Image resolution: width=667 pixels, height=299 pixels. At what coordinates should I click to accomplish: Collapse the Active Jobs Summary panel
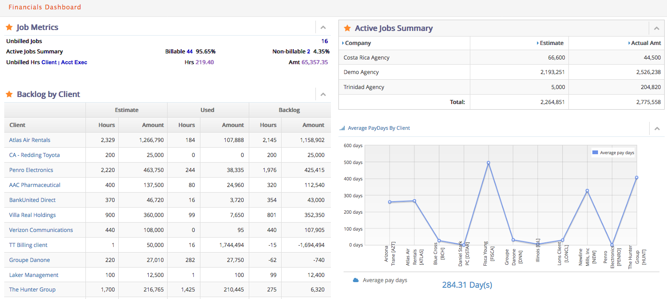point(657,29)
